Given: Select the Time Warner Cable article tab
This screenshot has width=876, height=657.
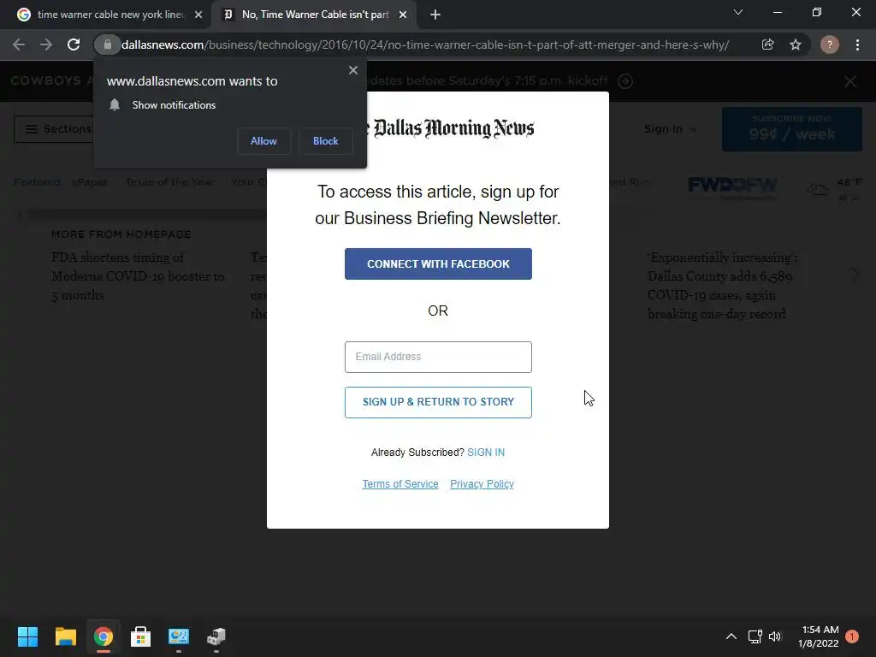Looking at the screenshot, I should [x=313, y=15].
